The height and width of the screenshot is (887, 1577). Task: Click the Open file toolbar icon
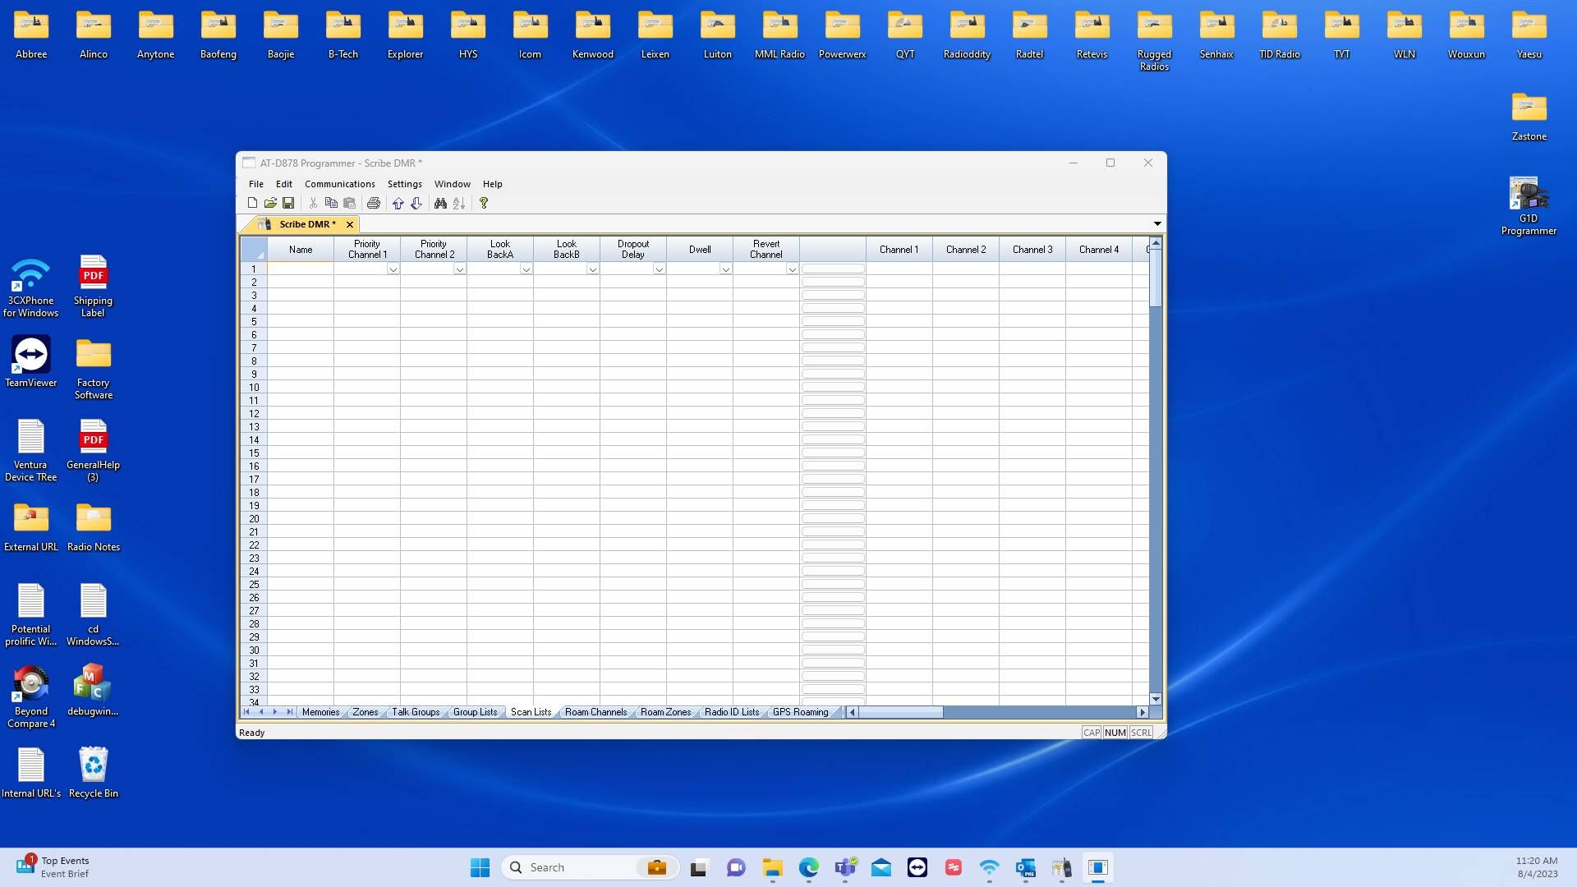tap(270, 203)
